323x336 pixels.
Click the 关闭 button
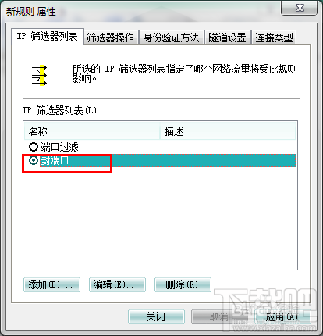pos(156,316)
